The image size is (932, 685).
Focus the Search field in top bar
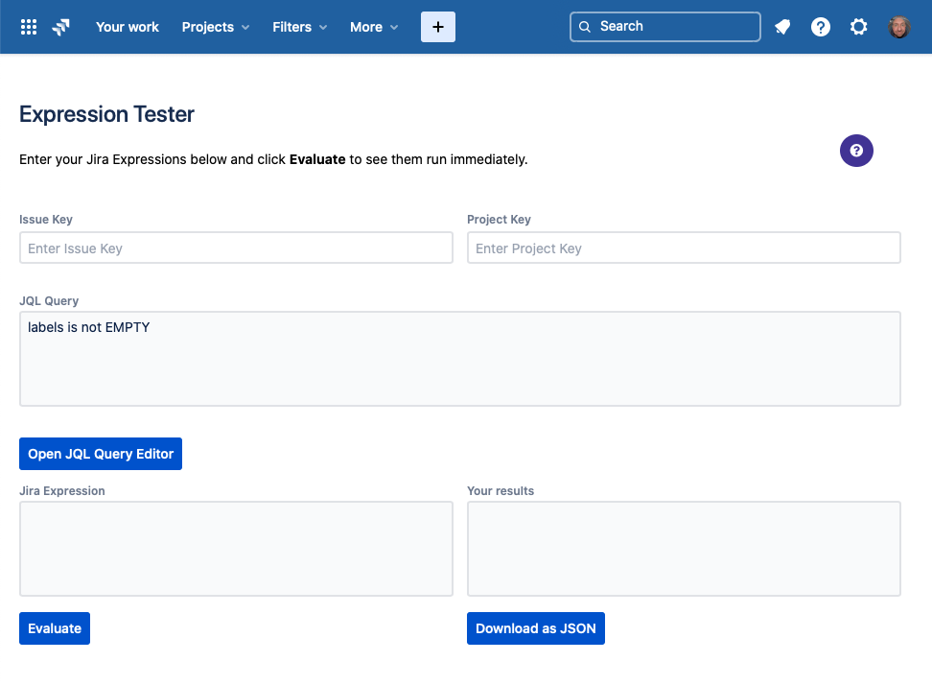[665, 27]
